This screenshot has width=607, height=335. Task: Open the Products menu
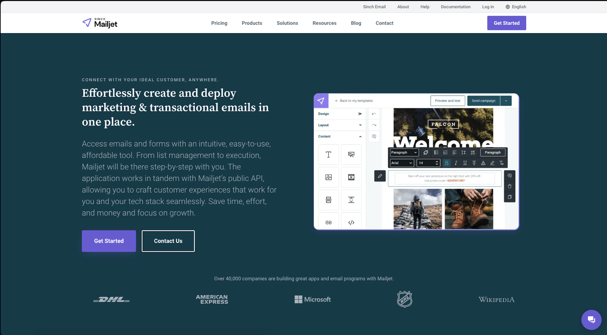point(252,23)
